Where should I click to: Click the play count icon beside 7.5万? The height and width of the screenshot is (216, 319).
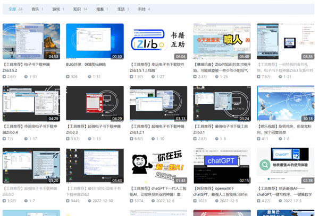point(258,77)
